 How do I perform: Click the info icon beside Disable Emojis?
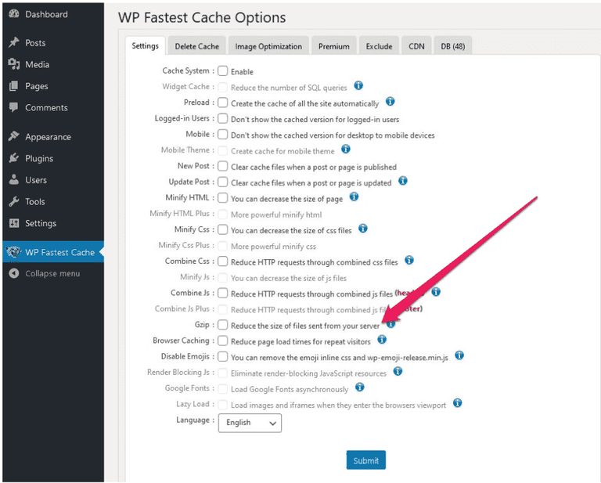coord(459,355)
